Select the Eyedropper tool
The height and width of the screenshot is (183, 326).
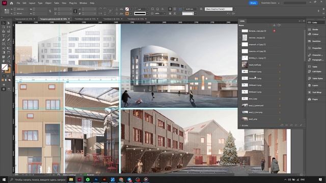point(9,57)
